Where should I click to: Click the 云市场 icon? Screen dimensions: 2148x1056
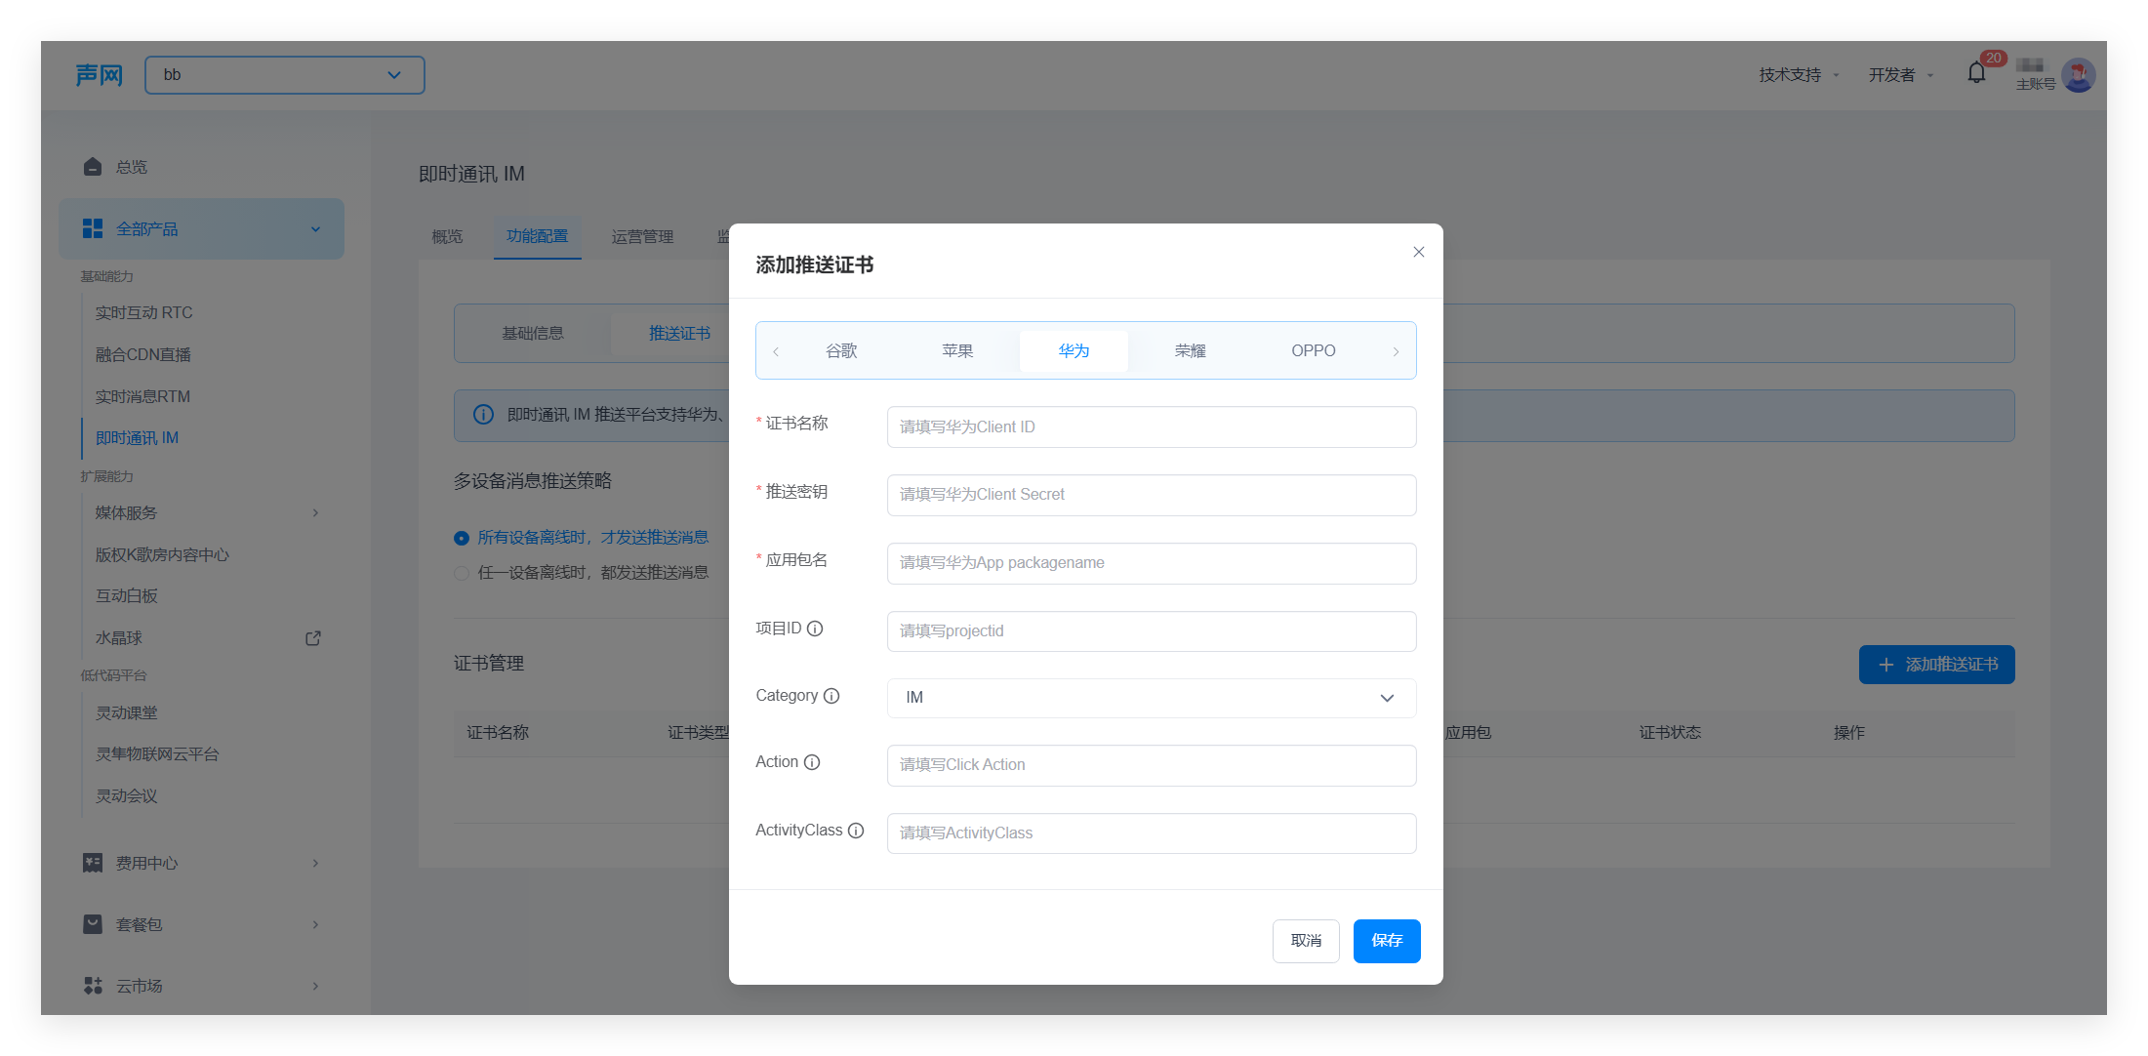pyautogui.click(x=93, y=986)
